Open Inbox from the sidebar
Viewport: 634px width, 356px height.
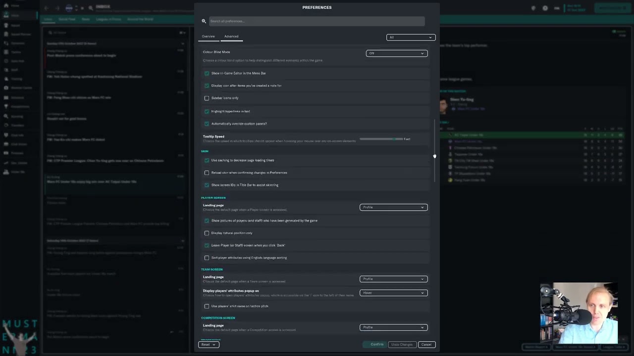[x=15, y=16]
